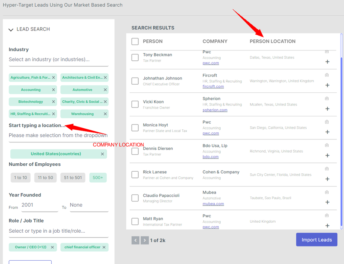Image resolution: width=344 pixels, height=264 pixels.
Task: Remove the United States location tag
Action: pyautogui.click(x=102, y=154)
